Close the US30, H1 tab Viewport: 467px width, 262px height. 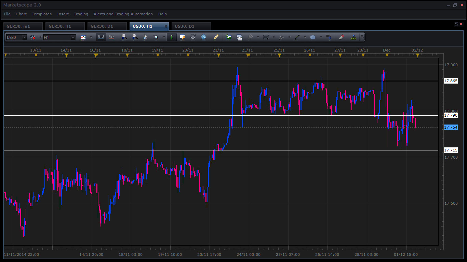click(x=166, y=26)
